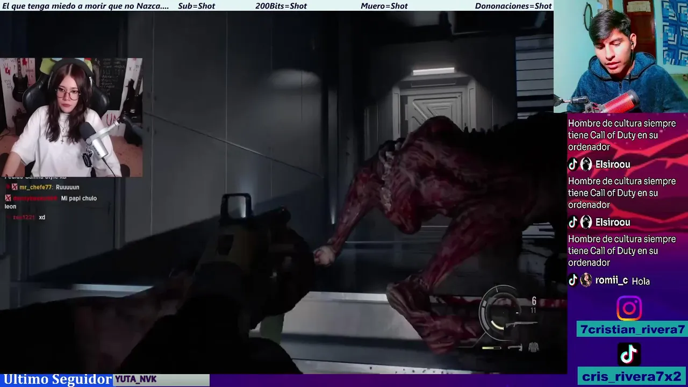Click the Instagram logo icon
688x387 pixels.
[x=629, y=309]
